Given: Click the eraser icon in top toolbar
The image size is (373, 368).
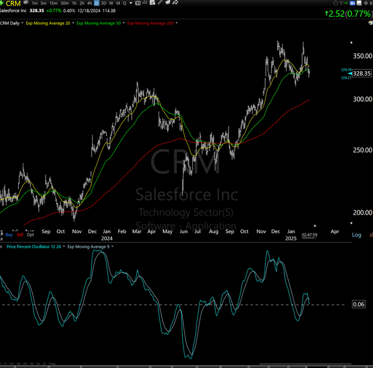Looking at the screenshot, I should (x=167, y=2).
